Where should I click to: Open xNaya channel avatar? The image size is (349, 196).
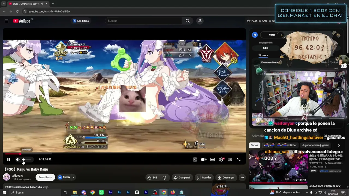(x=7, y=177)
